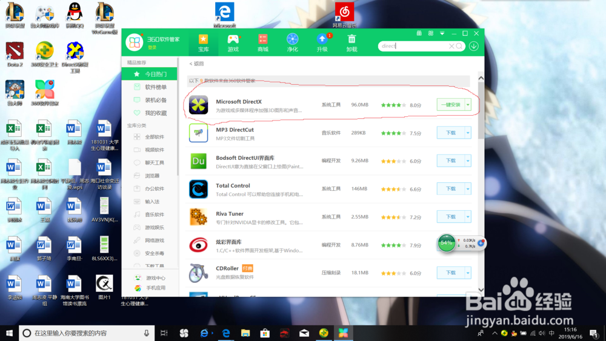Click the Windows Start button
The image size is (606, 341).
click(9, 333)
